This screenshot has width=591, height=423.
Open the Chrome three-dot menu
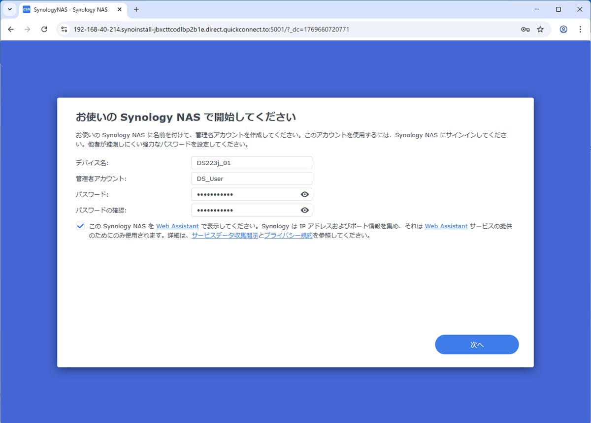coord(580,30)
